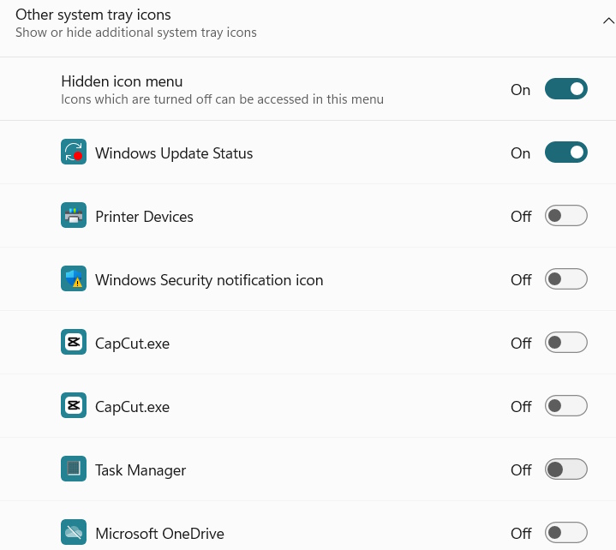Viewport: 616px width, 550px height.
Task: Click the Hidden icon menu label
Action: click(122, 81)
